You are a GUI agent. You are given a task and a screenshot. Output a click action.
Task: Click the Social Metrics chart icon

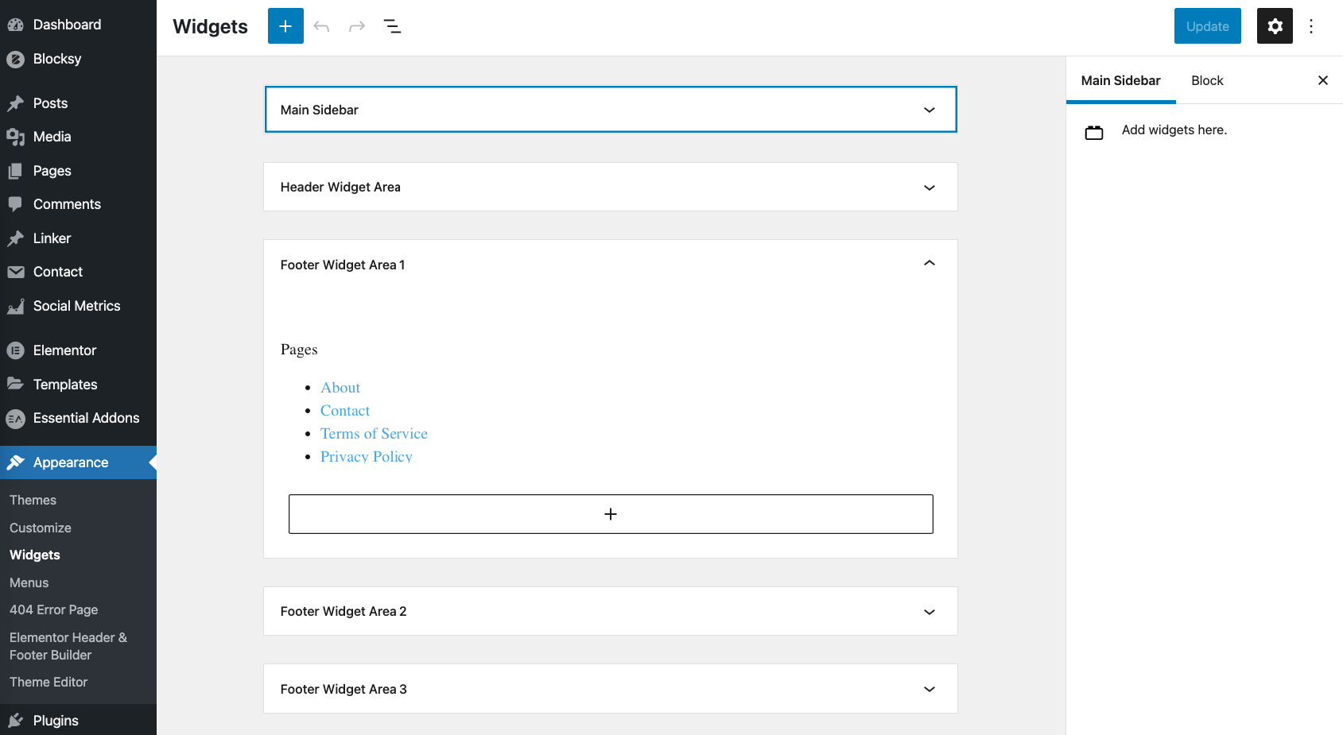pos(15,306)
